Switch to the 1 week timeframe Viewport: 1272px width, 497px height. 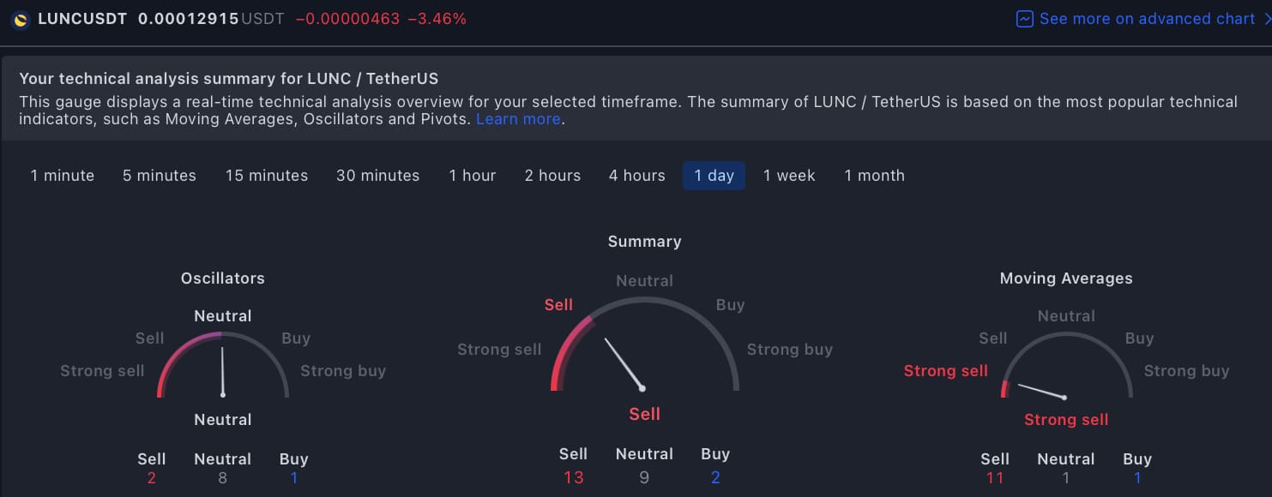tap(789, 175)
